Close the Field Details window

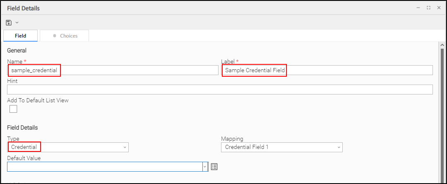pos(439,8)
